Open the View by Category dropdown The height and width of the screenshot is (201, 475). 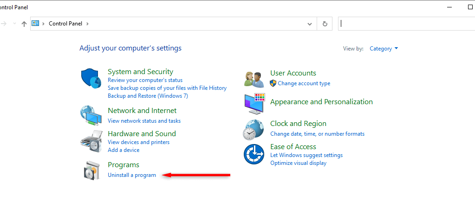(x=384, y=49)
